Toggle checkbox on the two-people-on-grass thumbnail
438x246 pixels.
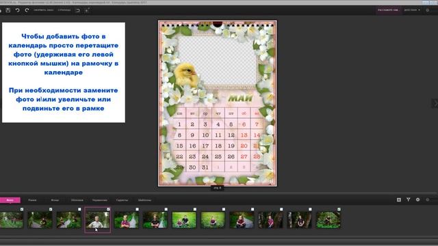coord(194,209)
